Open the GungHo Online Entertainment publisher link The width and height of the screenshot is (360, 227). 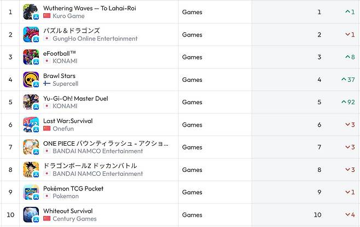click(x=95, y=39)
